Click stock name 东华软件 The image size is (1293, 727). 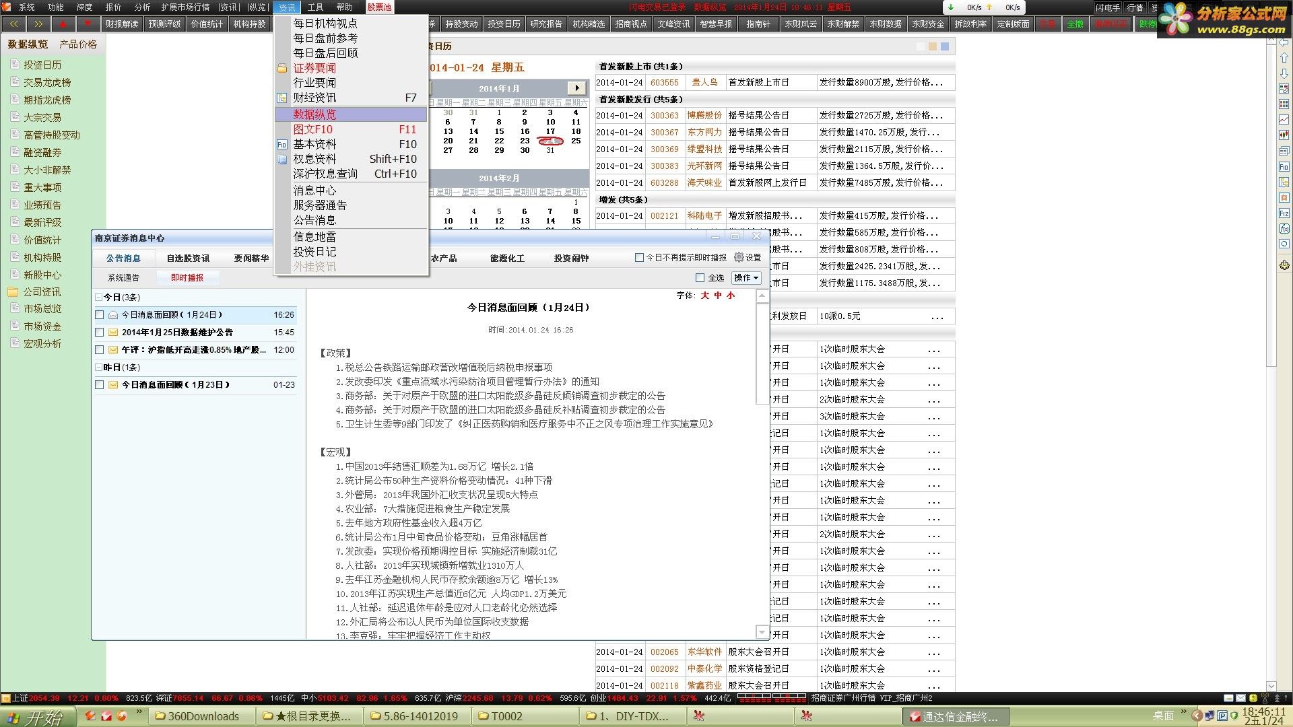pyautogui.click(x=704, y=652)
